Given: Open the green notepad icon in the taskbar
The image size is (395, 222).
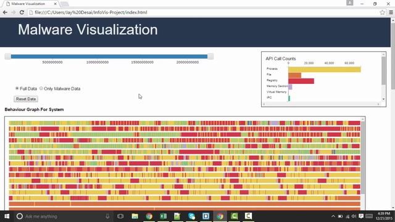Looking at the screenshot, I should coord(177,216).
